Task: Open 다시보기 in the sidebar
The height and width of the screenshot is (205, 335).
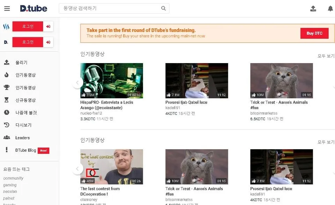Action: (x=23, y=125)
